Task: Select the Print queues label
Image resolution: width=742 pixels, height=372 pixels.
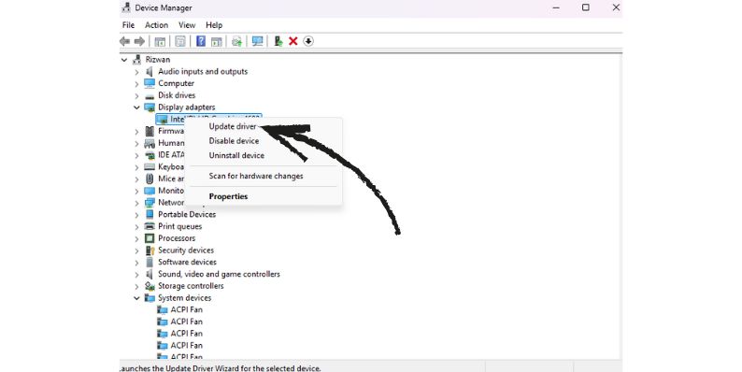Action: tap(179, 226)
